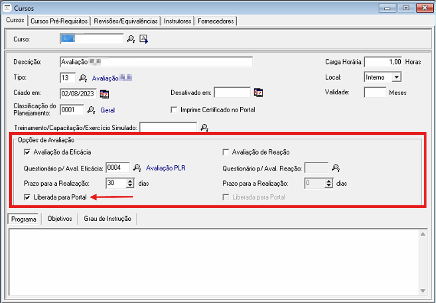Click lookup icon for Classificação do Planejamento
Screen dimensions: 436x303
[x=91, y=110]
